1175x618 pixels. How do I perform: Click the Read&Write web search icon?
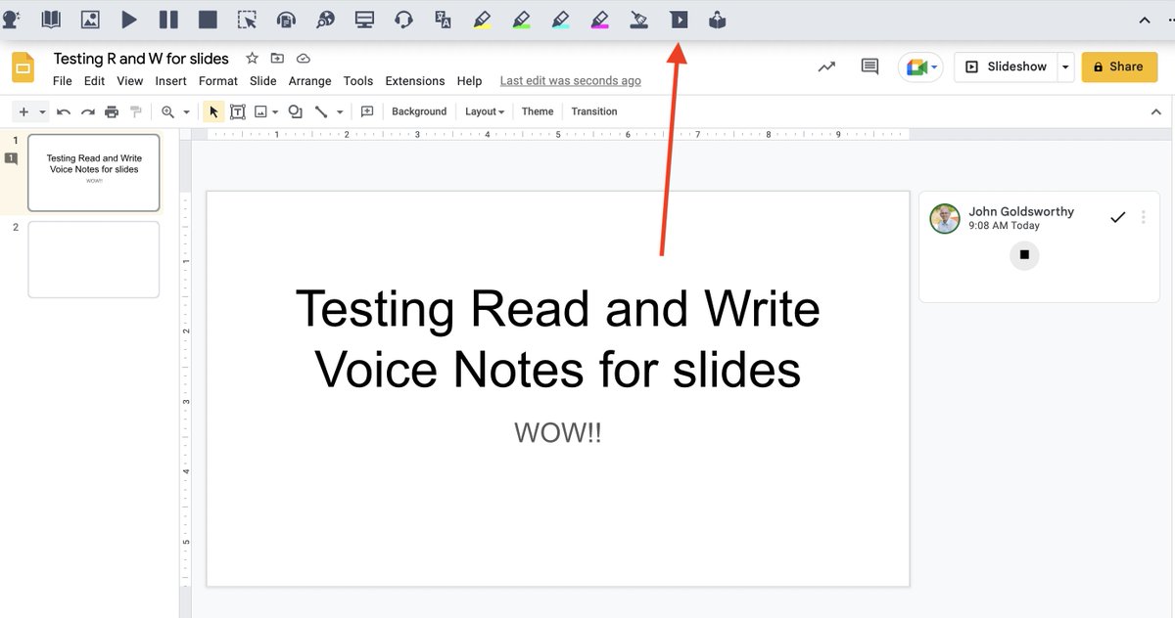pos(325,19)
